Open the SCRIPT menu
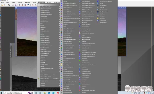This screenshot has height=94, width=154. pos(49,2)
